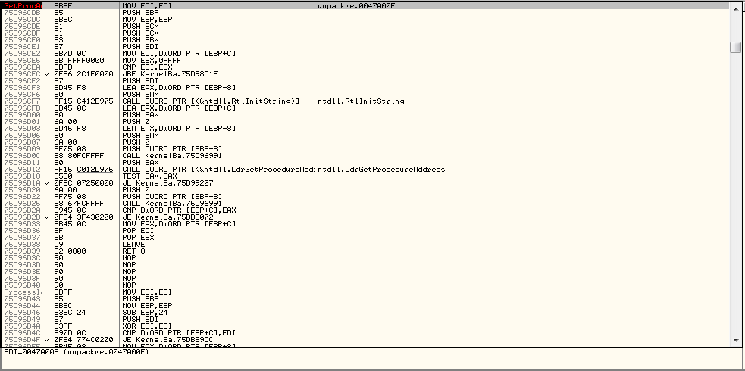Viewport: 745px width, 371px height.
Task: Click the vertical scrollbar thumb
Action: [735, 47]
